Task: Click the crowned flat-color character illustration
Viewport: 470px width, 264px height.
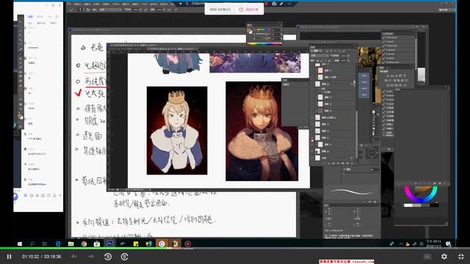Action: click(x=177, y=131)
